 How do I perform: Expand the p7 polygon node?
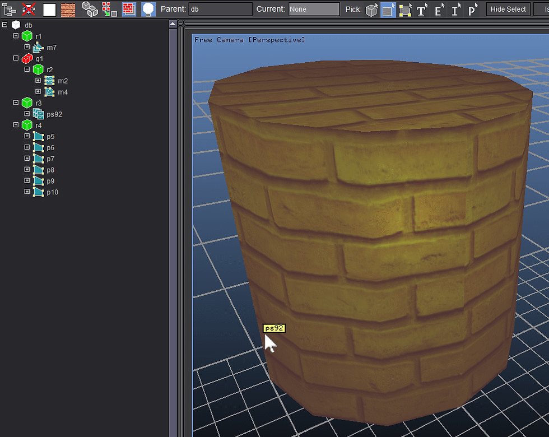pyautogui.click(x=27, y=158)
